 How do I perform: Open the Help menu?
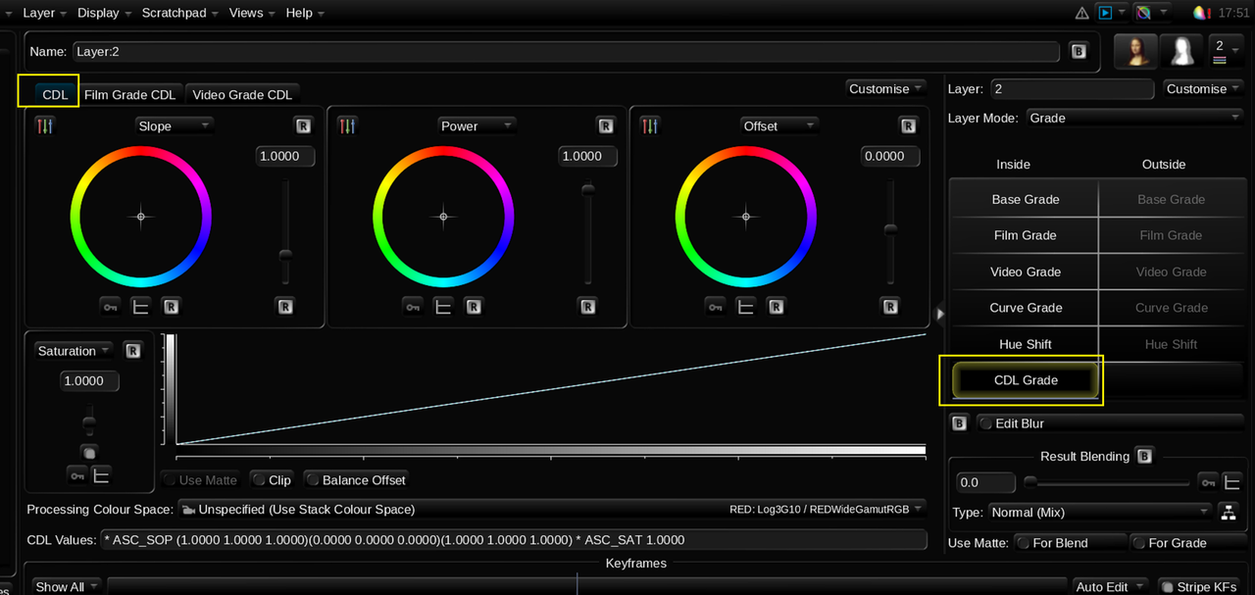coord(305,13)
